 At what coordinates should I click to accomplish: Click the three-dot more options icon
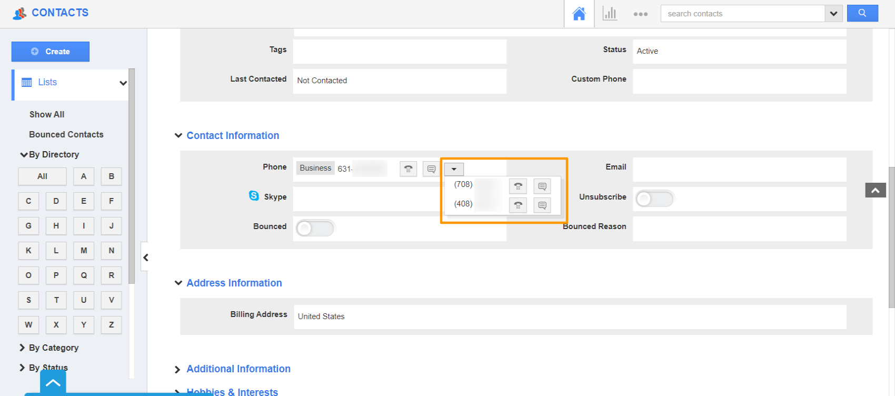640,14
